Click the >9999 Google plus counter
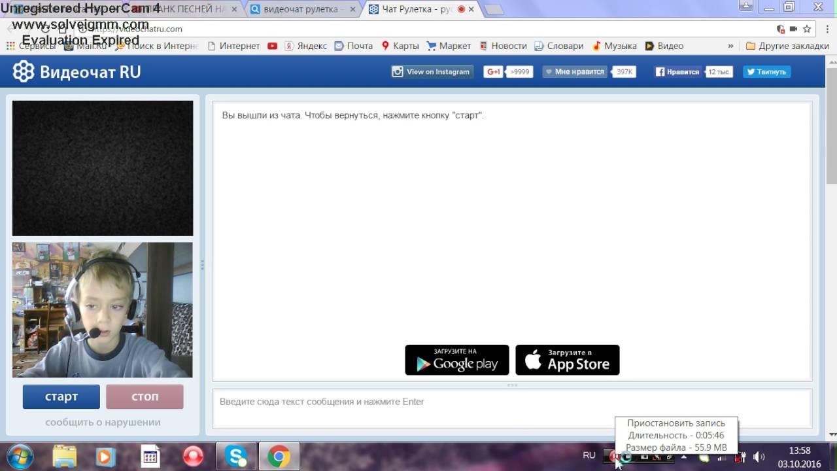This screenshot has width=837, height=471. [x=520, y=72]
